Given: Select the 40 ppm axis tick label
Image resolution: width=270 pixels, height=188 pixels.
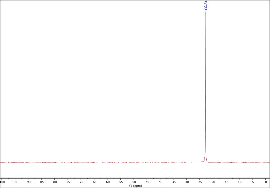Looking at the screenshot, I should [x=160, y=182].
